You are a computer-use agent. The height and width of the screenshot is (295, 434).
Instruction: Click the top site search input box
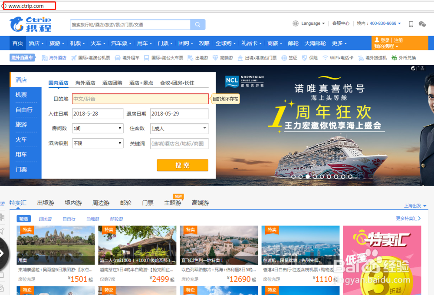pos(130,25)
